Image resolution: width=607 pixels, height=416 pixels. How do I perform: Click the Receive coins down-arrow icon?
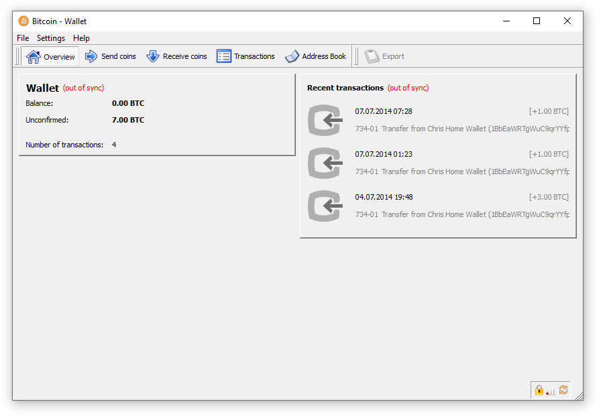[x=153, y=56]
